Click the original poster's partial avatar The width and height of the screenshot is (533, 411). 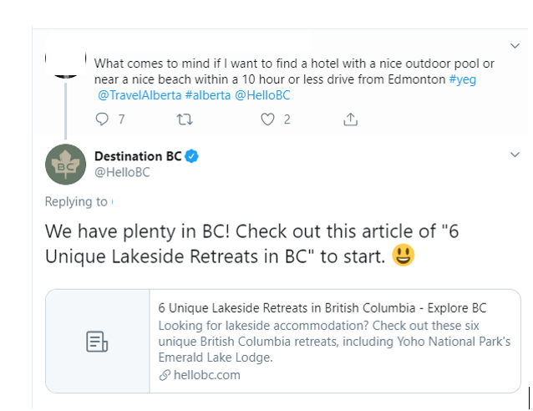point(65,67)
